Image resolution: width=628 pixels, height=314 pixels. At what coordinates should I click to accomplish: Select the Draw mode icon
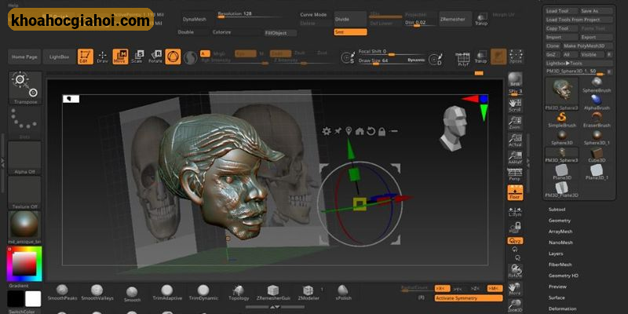[x=103, y=57]
